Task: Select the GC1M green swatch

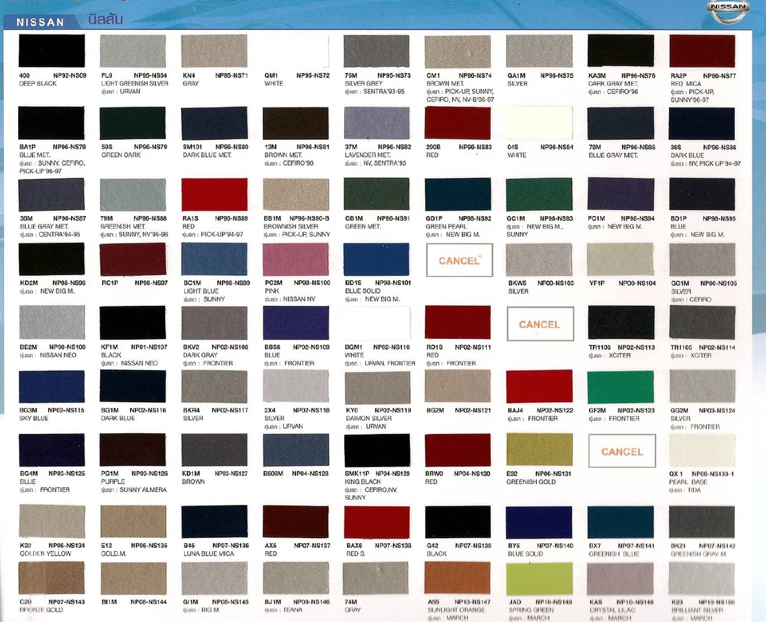Action: (540, 195)
